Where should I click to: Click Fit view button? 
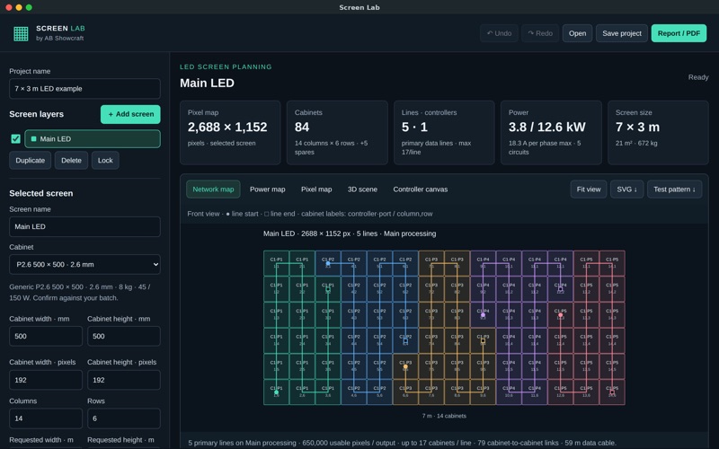[x=589, y=189]
